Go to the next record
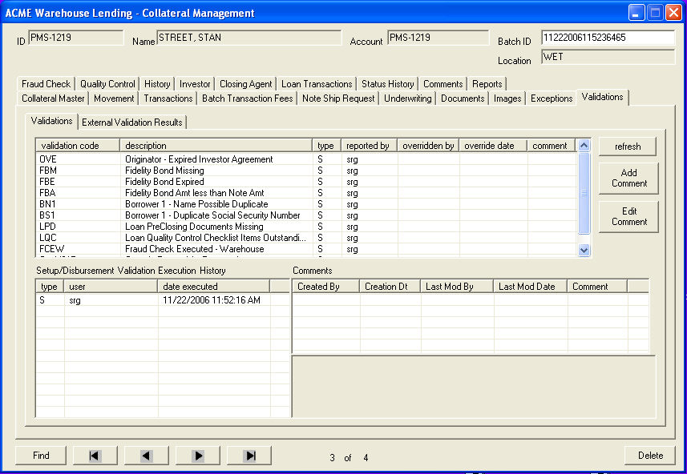 (x=197, y=455)
